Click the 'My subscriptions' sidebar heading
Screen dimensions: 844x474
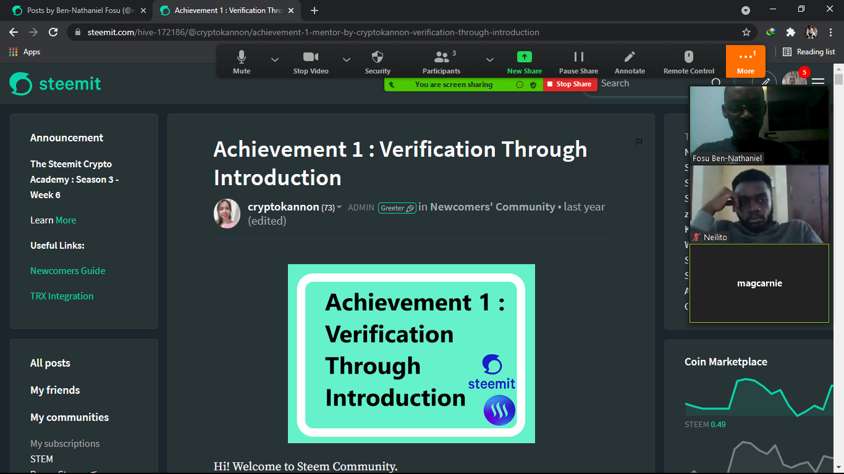click(x=65, y=444)
